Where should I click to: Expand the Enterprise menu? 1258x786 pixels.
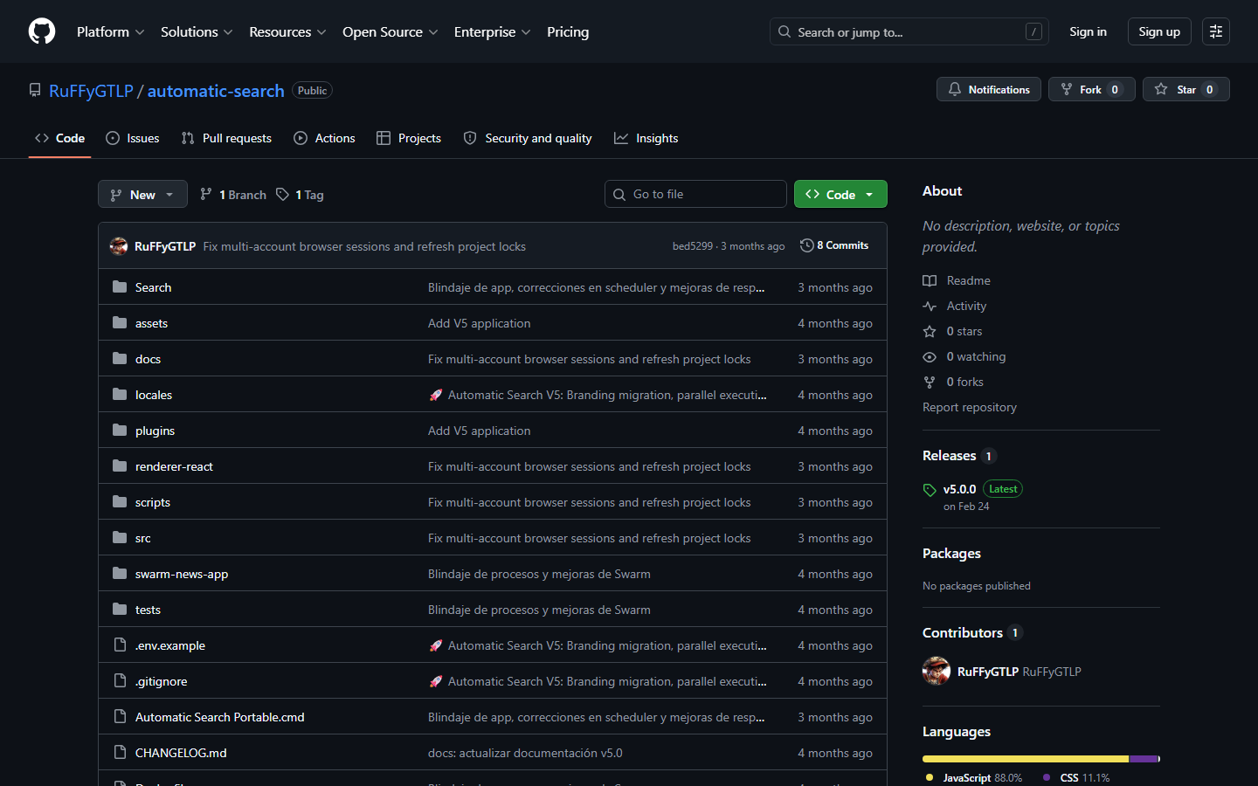pyautogui.click(x=492, y=31)
